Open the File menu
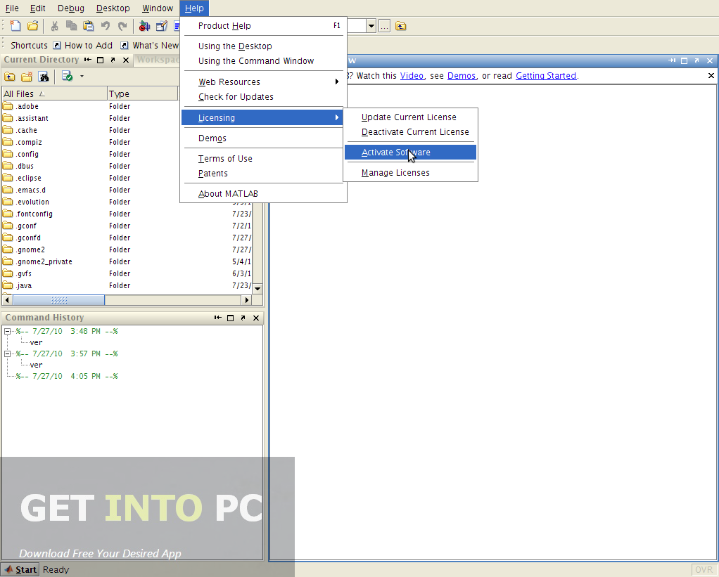Screen dimensions: 719x577 click(12, 8)
